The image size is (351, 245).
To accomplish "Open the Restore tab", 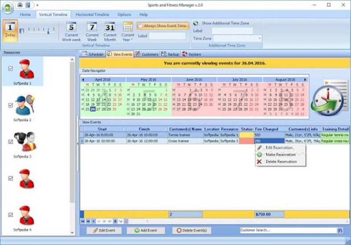I will pyautogui.click(x=192, y=54).
